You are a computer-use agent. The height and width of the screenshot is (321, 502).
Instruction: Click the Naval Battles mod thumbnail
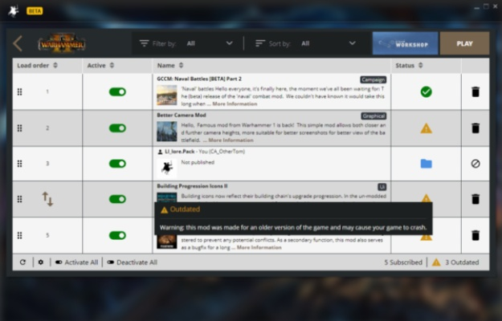(x=166, y=95)
